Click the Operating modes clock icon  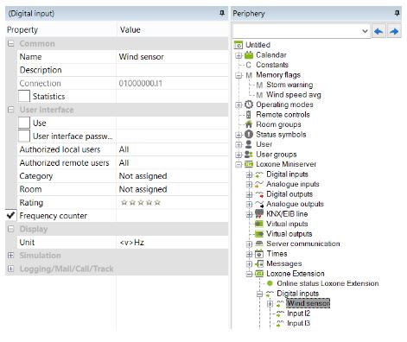coord(249,104)
